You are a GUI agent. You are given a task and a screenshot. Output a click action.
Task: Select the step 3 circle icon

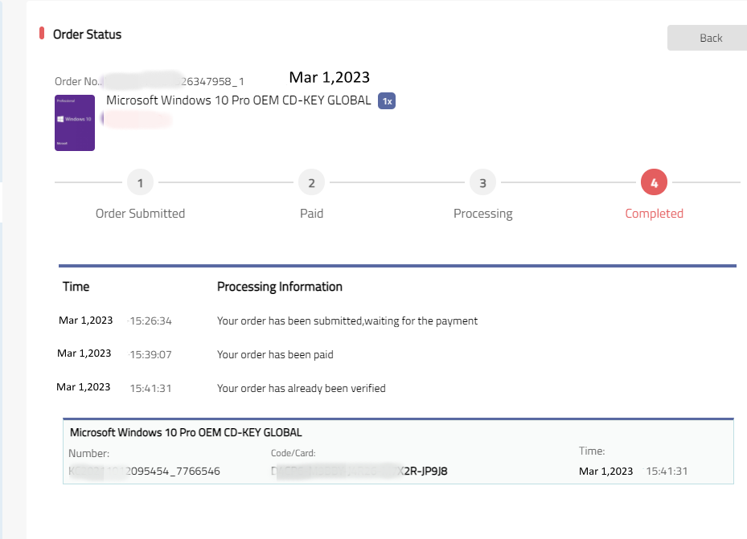[482, 182]
